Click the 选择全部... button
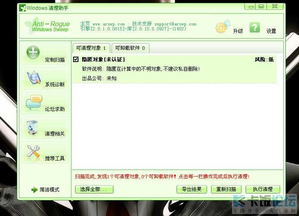299x216 pixels. (x=94, y=189)
